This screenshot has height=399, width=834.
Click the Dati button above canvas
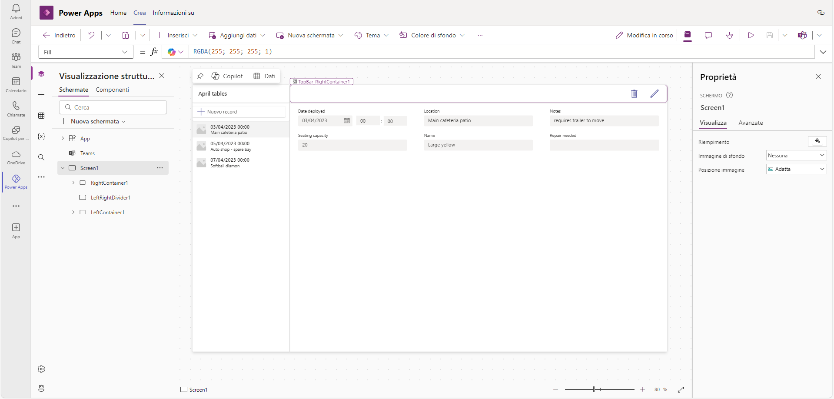(265, 76)
